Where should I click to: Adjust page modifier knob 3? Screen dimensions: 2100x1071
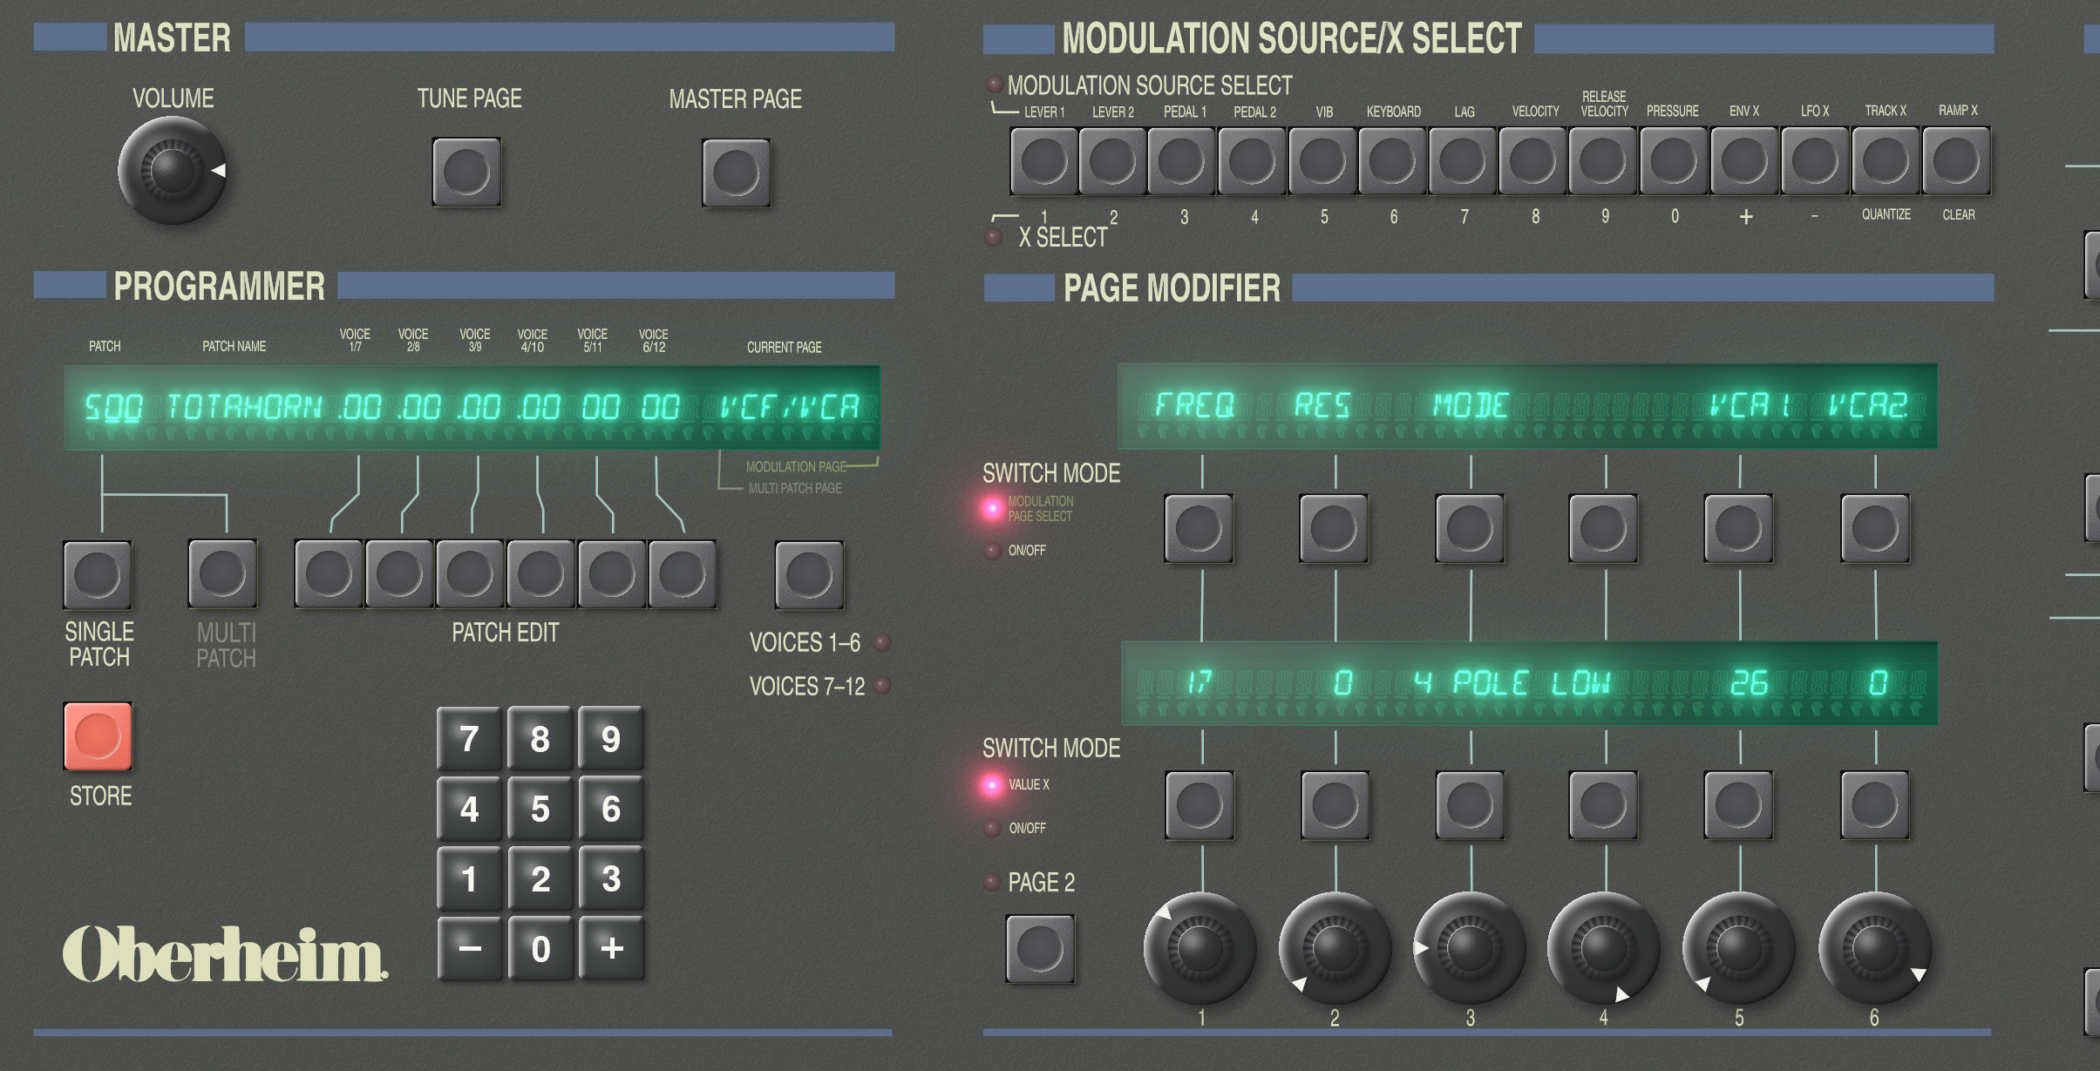pos(1470,947)
